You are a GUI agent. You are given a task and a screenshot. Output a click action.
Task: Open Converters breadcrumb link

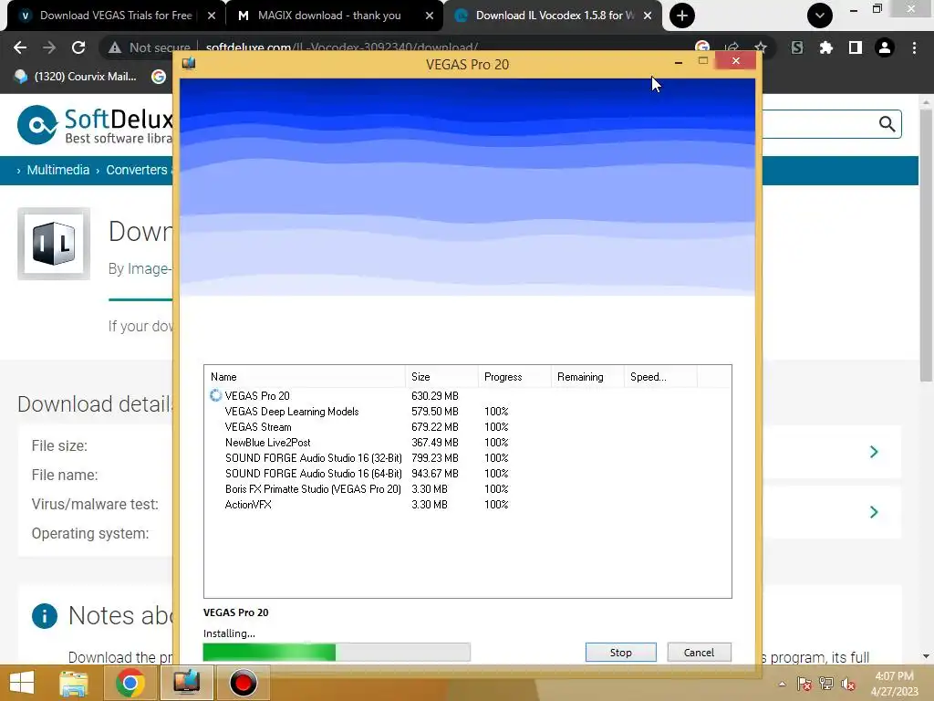pyautogui.click(x=137, y=170)
